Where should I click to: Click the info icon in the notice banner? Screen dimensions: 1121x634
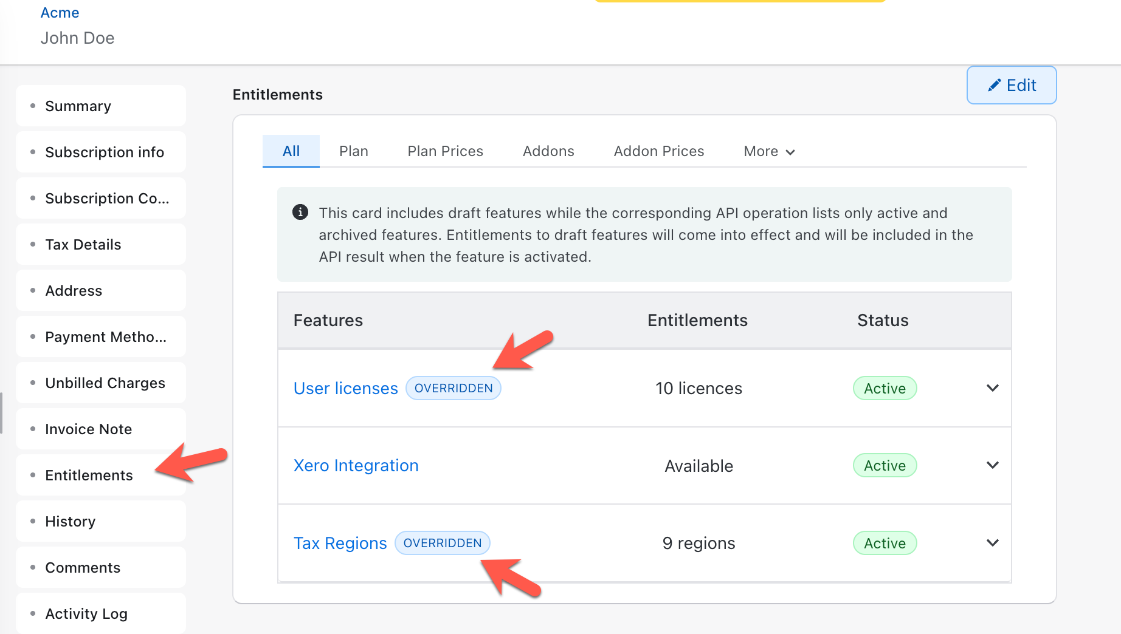tap(300, 212)
